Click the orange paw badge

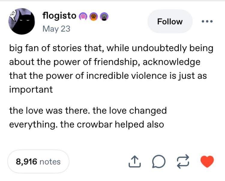click(x=94, y=16)
